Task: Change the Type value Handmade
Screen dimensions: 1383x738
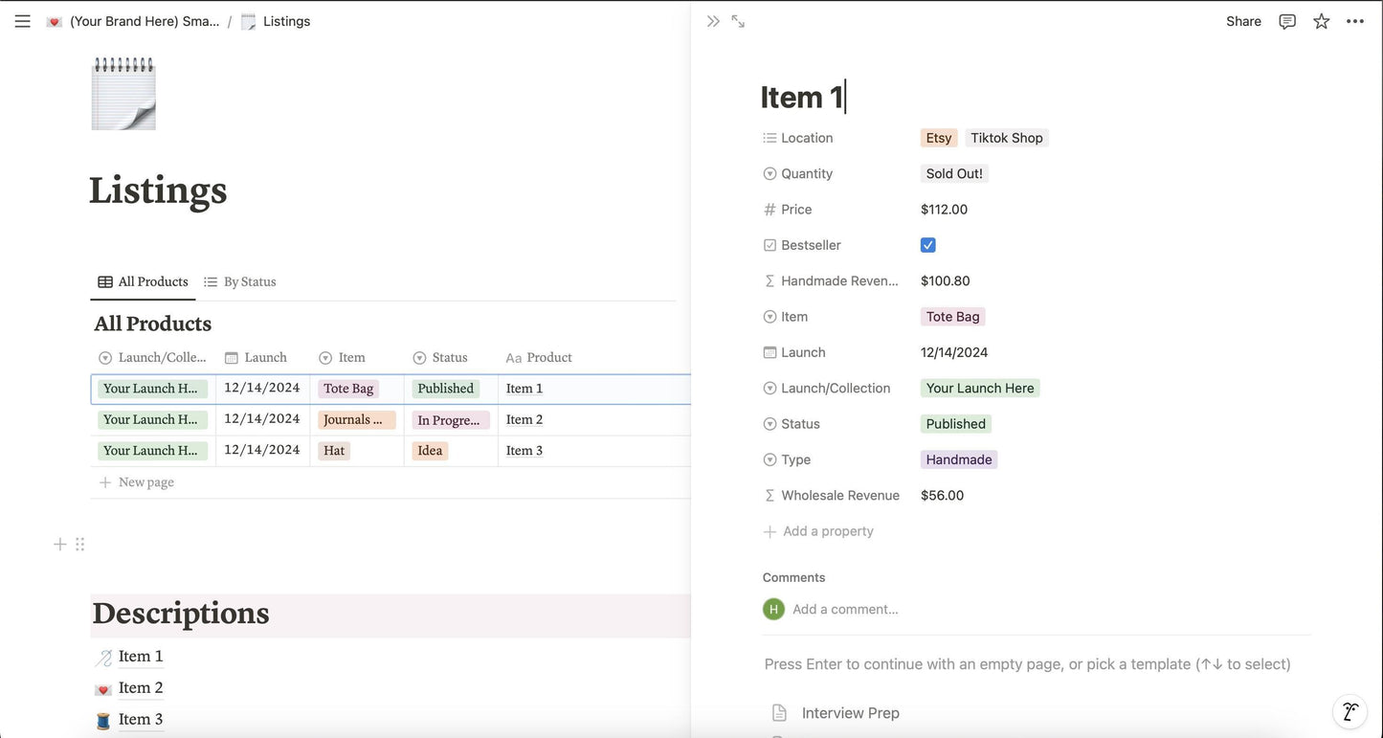Action: click(958, 459)
